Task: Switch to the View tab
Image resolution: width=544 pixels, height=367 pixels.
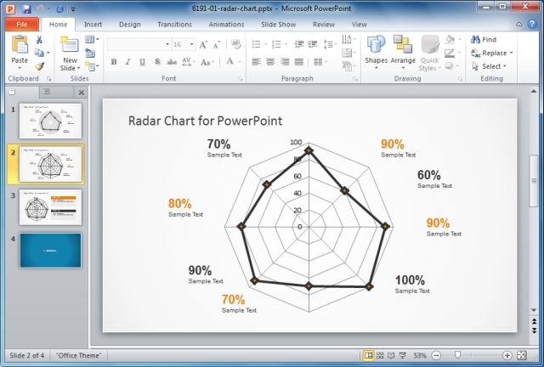Action: tap(359, 25)
